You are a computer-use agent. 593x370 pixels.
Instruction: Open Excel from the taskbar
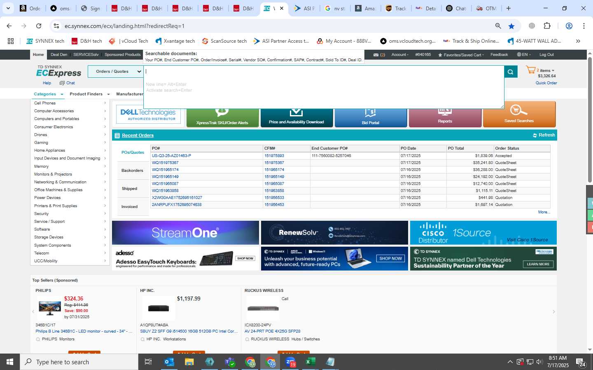coord(310,362)
